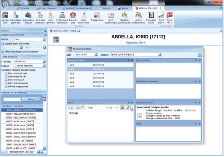The width and height of the screenshot is (224, 157).
Task: Toggle Bold in note toolbar
Action: pos(123,108)
